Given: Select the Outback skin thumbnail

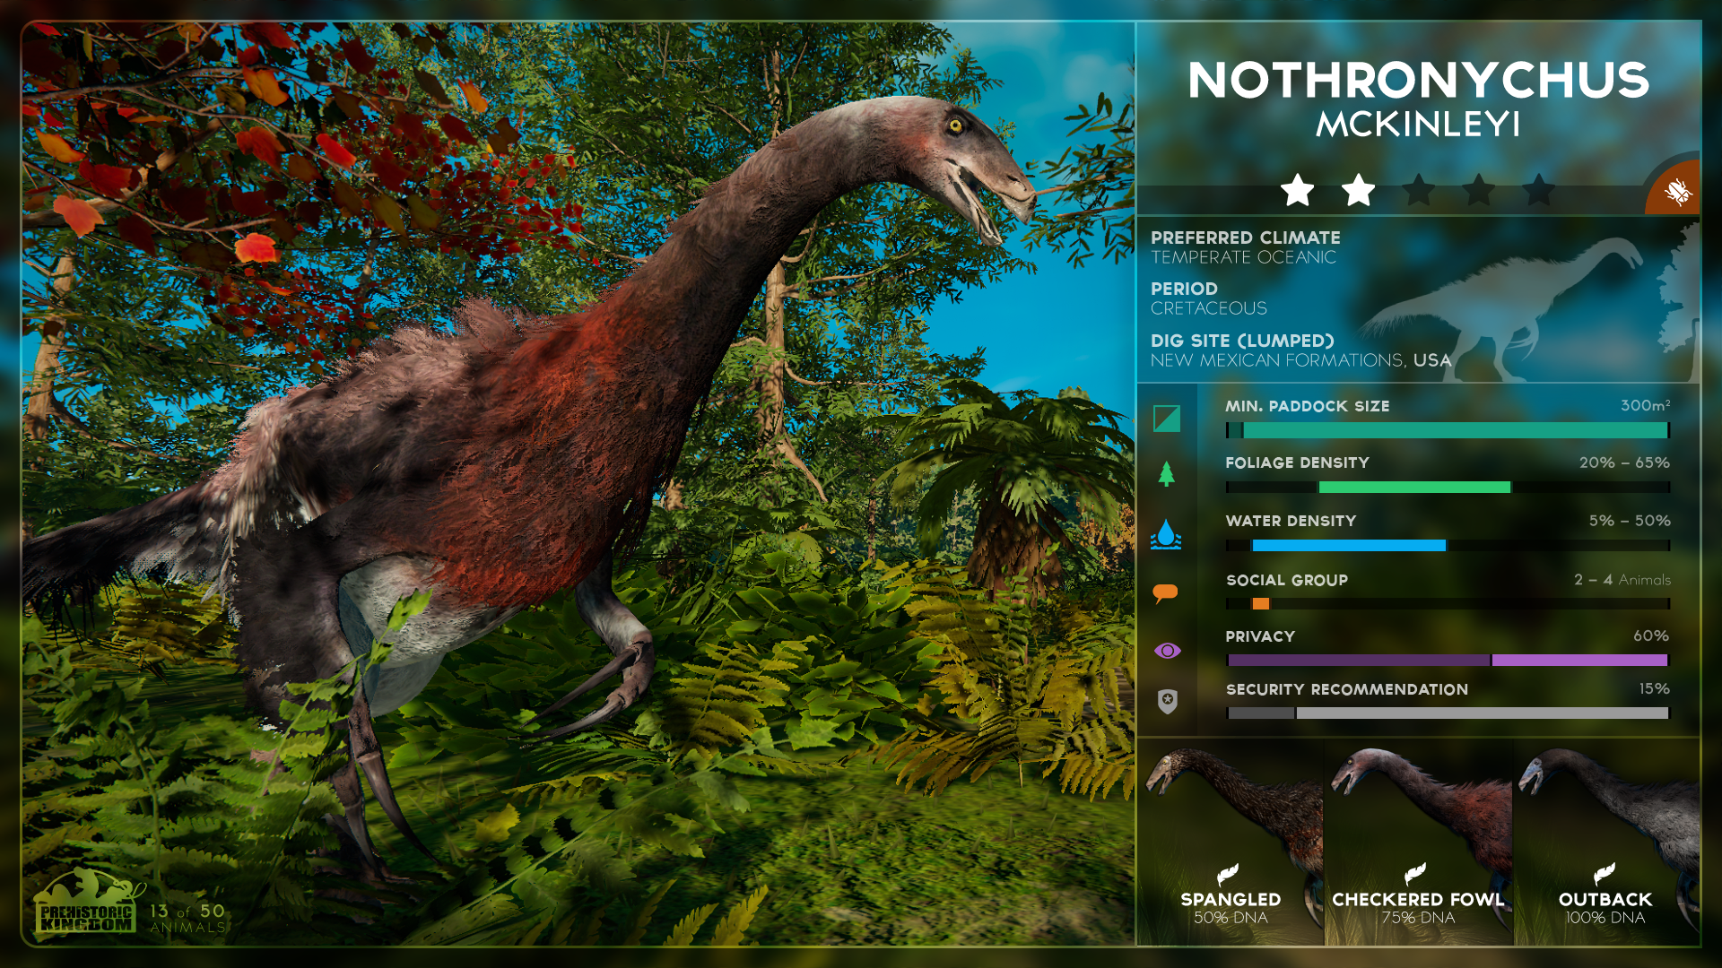Looking at the screenshot, I should (x=1606, y=842).
